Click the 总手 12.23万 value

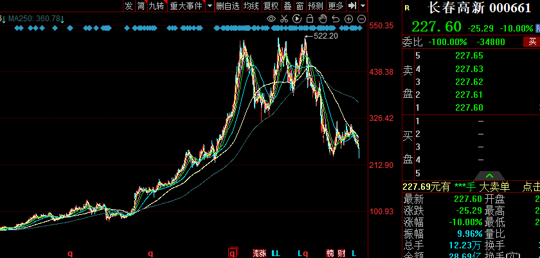click(x=465, y=246)
